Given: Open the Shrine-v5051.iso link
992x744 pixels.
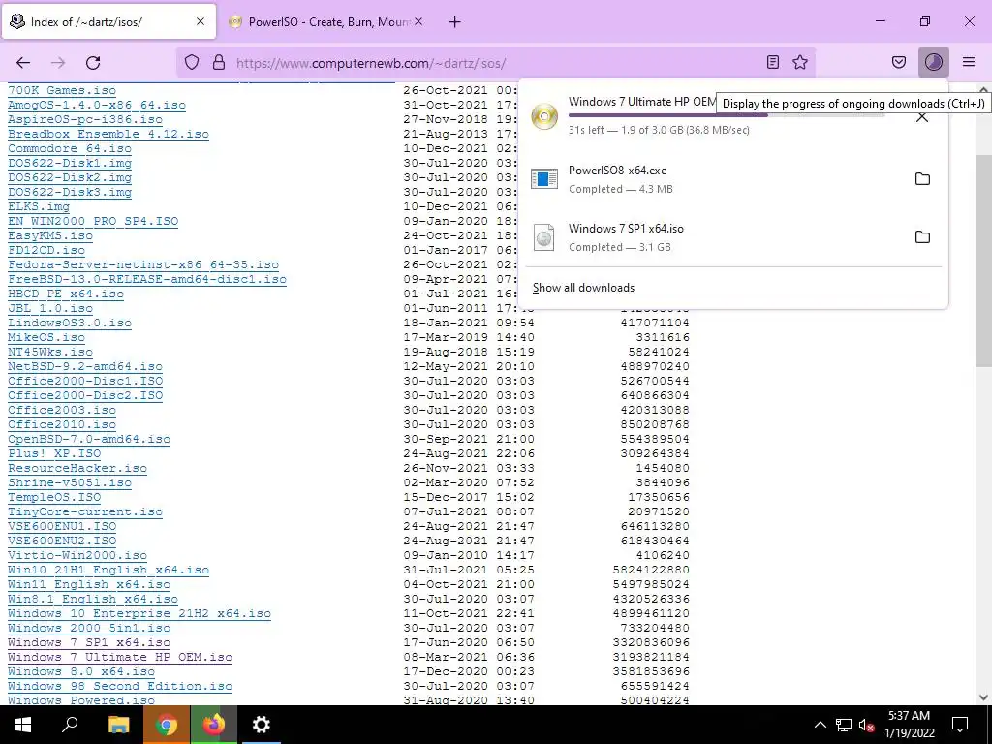Looking at the screenshot, I should (x=70, y=482).
